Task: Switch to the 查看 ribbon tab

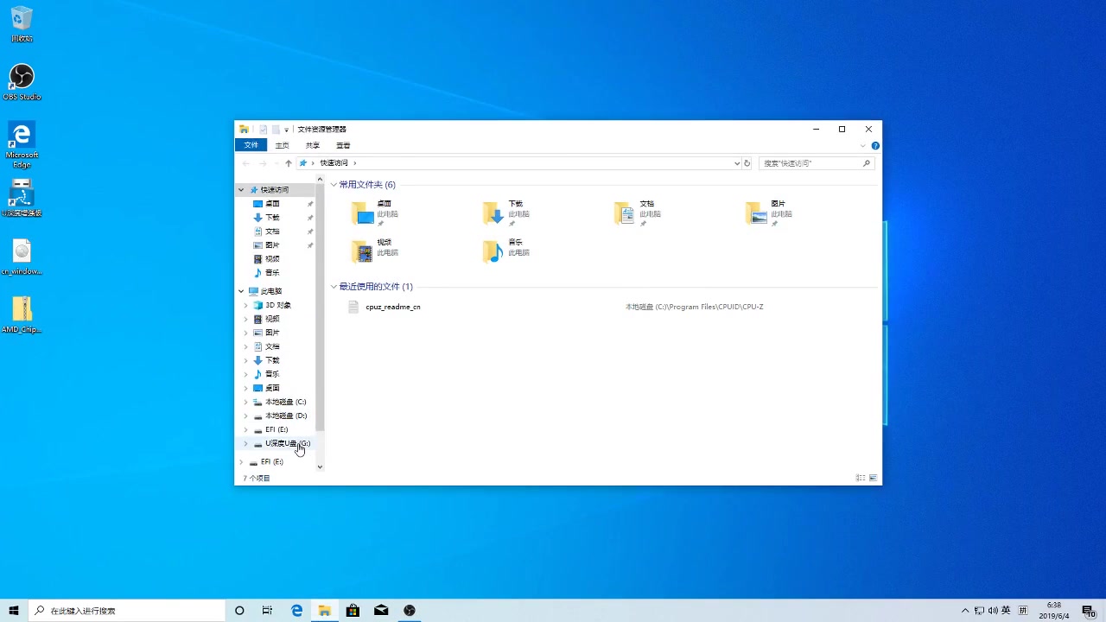Action: (343, 145)
